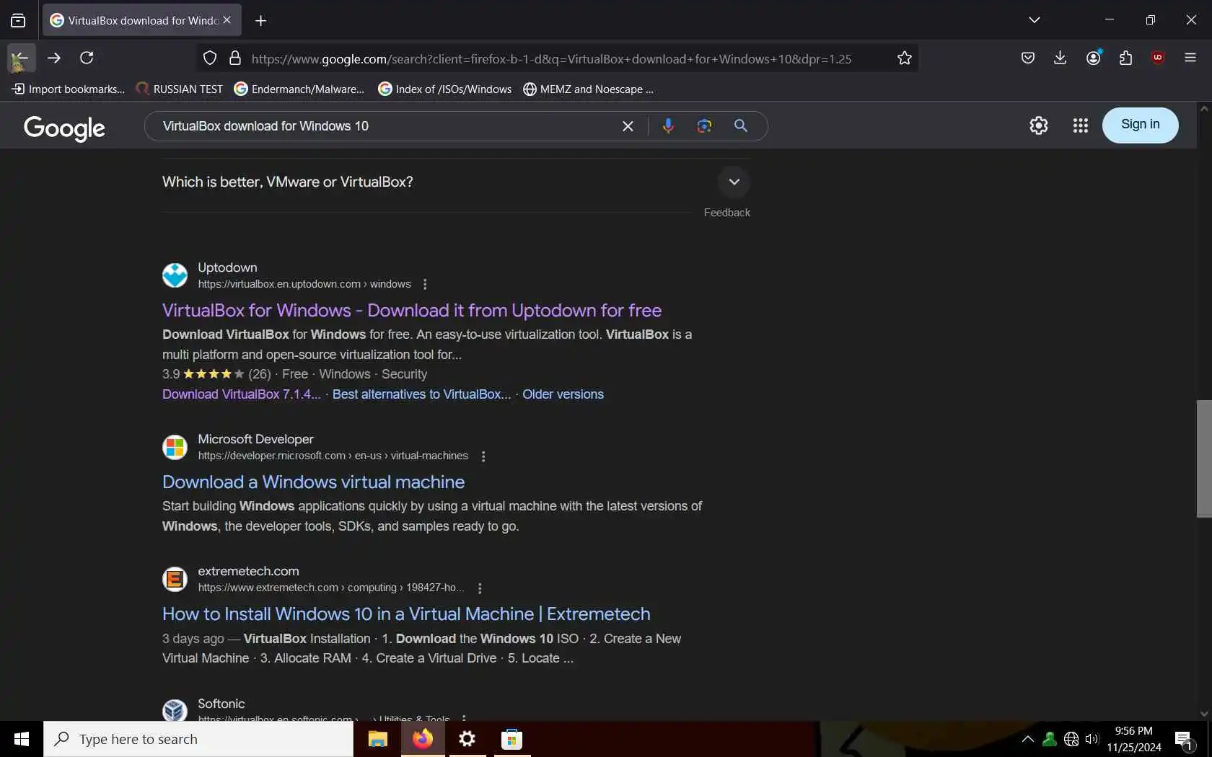Open Firefox tab list view icon

click(18, 20)
